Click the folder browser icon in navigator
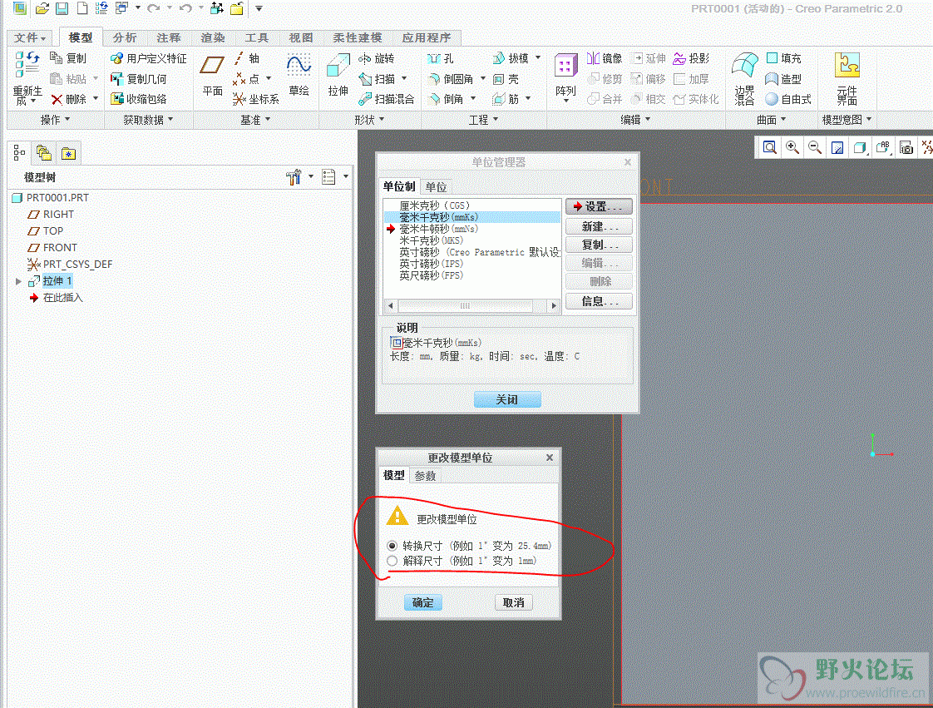The height and width of the screenshot is (708, 933). pyautogui.click(x=44, y=153)
